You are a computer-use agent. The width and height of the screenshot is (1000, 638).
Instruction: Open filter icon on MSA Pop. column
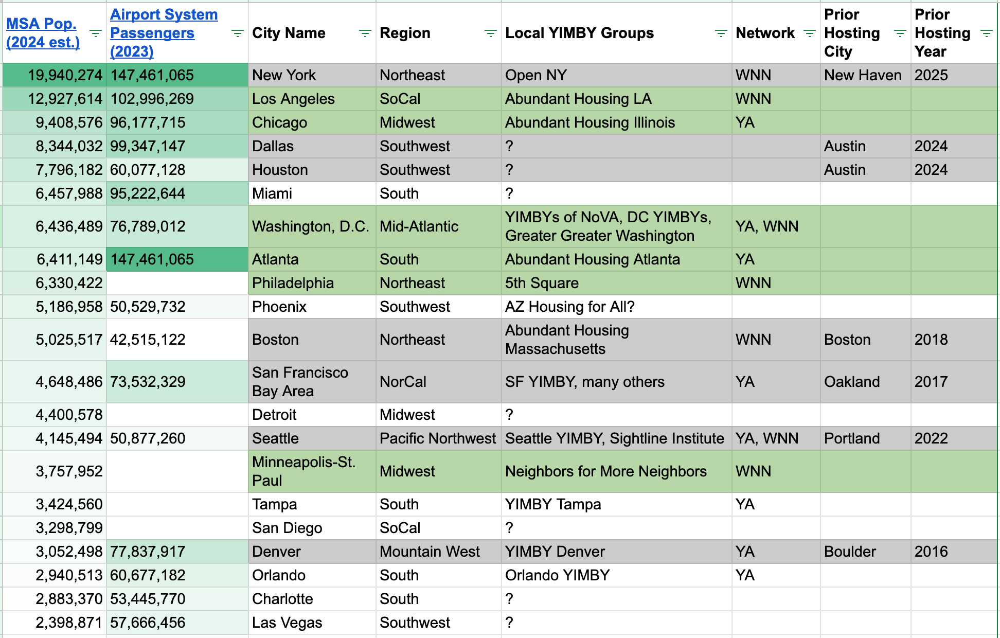95,33
